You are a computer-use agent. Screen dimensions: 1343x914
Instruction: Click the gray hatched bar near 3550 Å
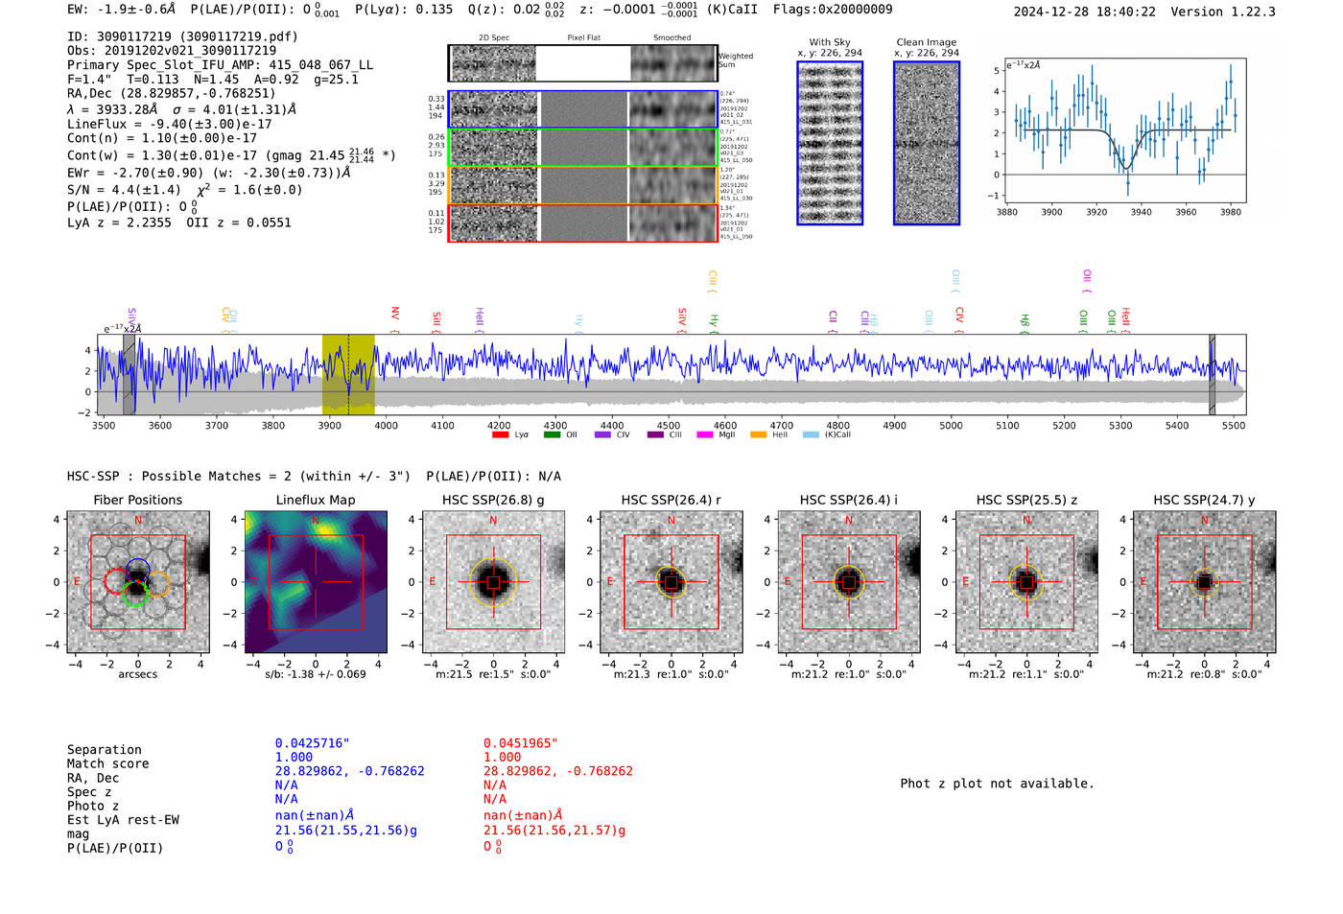pos(129,375)
